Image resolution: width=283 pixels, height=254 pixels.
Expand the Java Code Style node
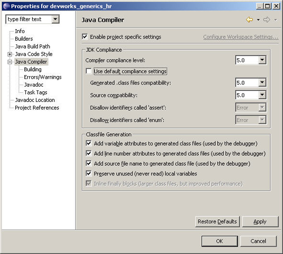click(10, 54)
